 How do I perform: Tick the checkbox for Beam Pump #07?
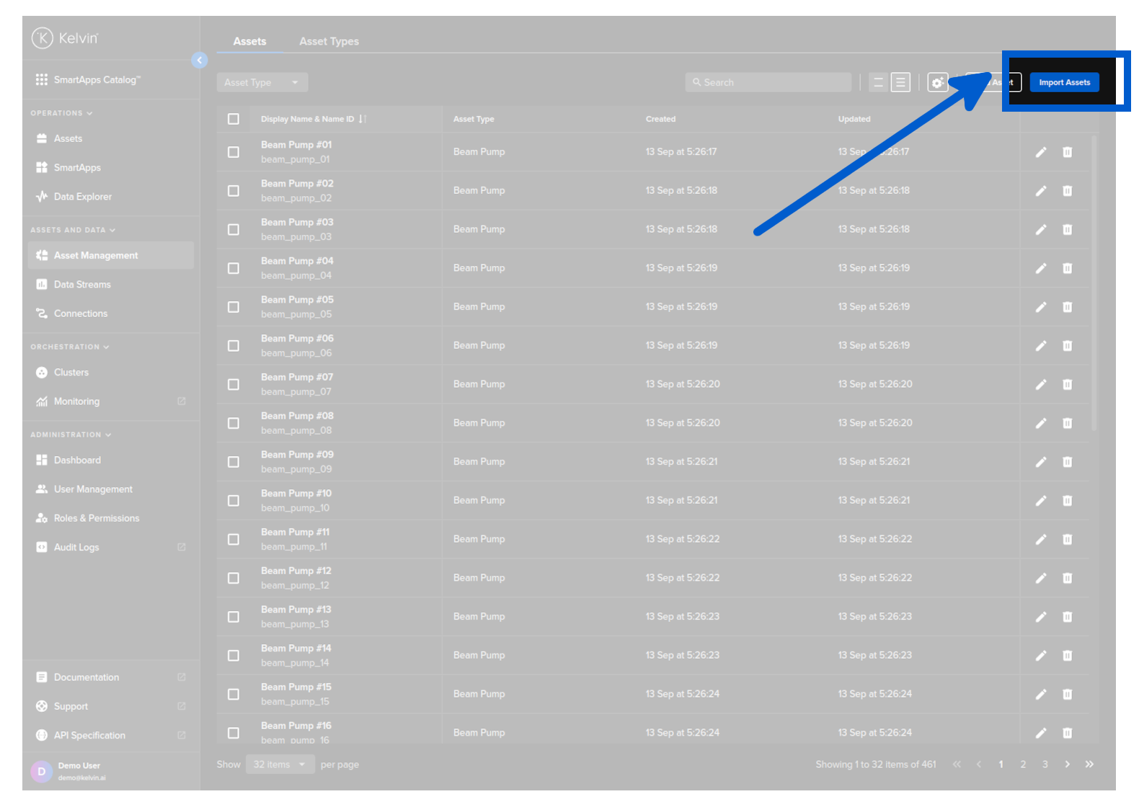[234, 385]
